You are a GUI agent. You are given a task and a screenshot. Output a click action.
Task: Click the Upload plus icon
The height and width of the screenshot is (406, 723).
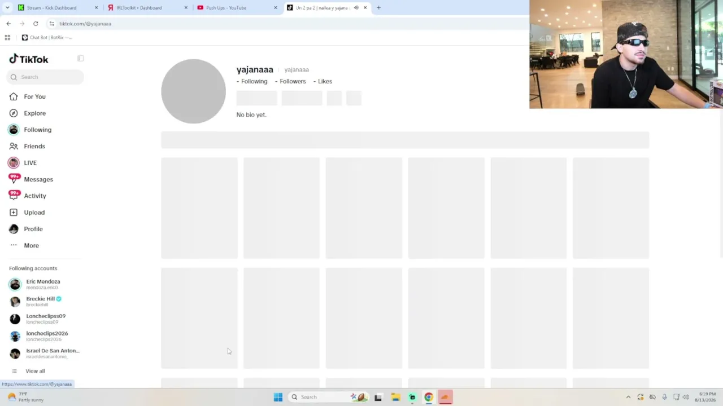click(14, 213)
